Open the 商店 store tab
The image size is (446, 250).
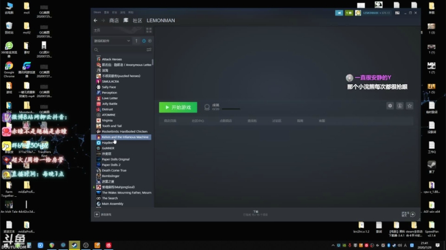pyautogui.click(x=114, y=20)
